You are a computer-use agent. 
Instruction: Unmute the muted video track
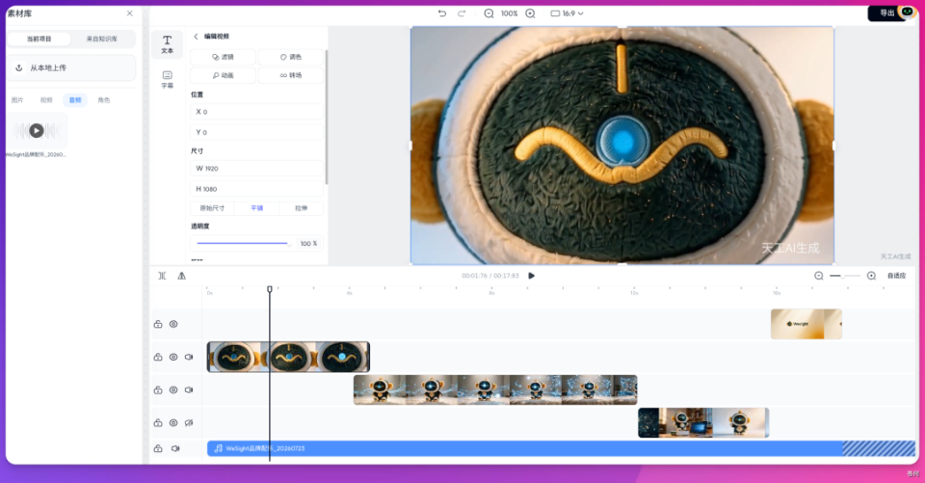point(189,423)
